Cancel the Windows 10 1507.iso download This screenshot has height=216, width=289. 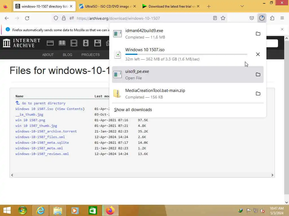[258, 54]
